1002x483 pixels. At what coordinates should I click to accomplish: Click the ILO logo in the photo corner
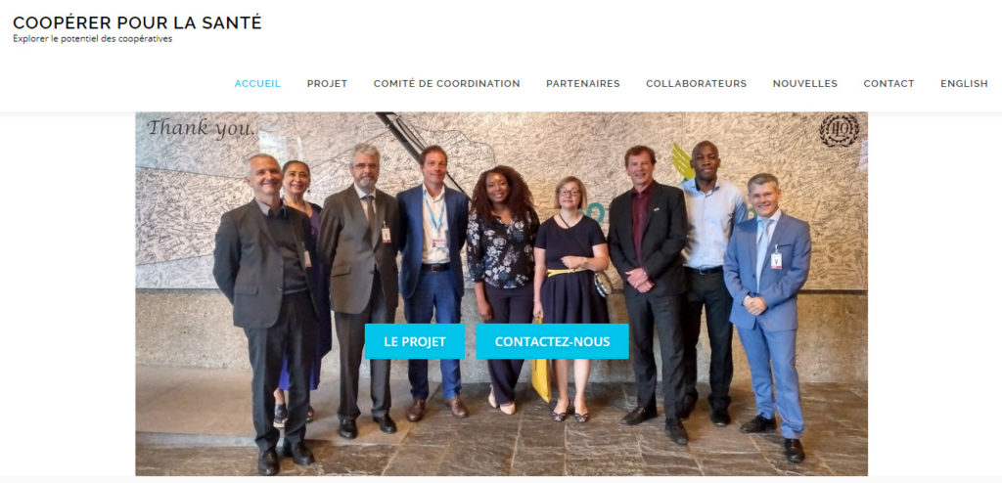tap(839, 130)
